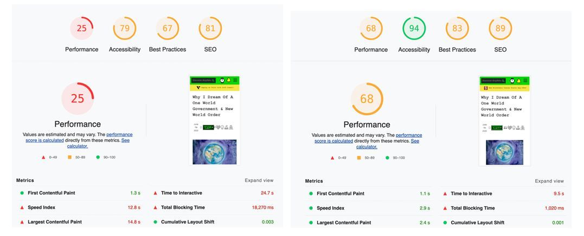
Task: Click the large Performance gauge showing 25
Action: tap(78, 98)
